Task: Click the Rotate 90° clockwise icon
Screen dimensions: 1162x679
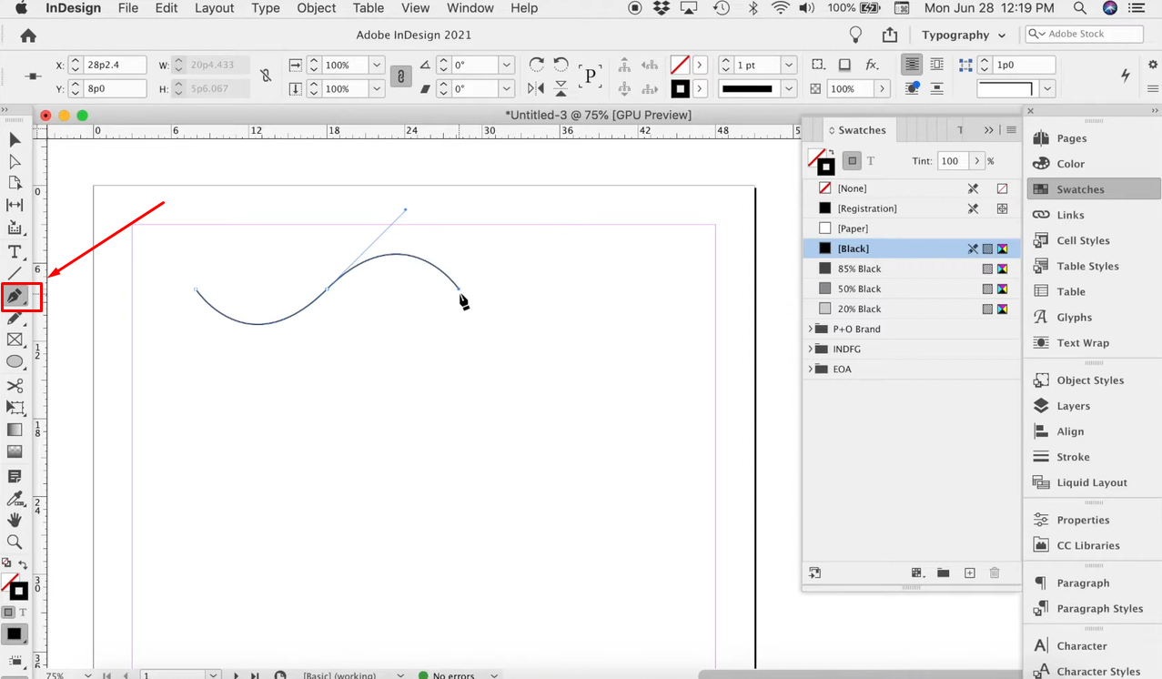Action: click(537, 65)
